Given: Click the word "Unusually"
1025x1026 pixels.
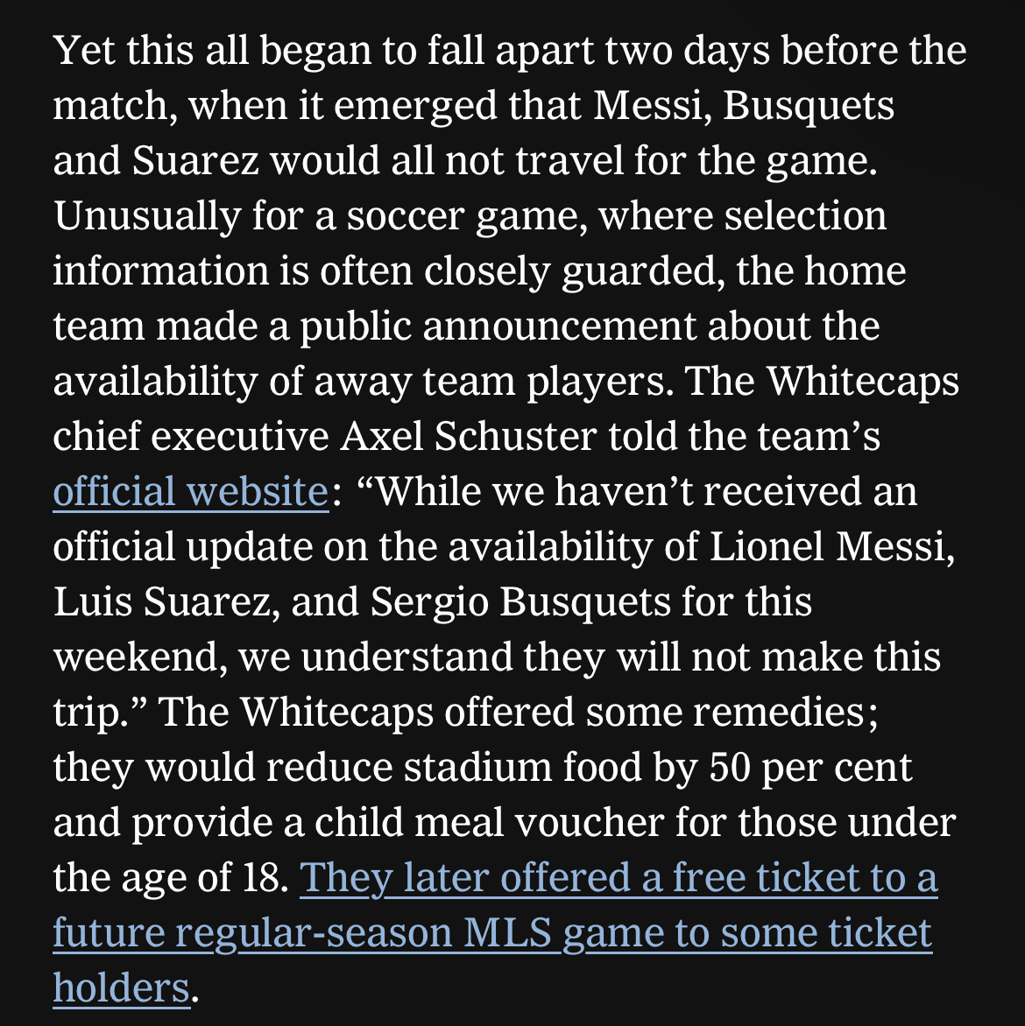Looking at the screenshot, I should click(x=146, y=216).
